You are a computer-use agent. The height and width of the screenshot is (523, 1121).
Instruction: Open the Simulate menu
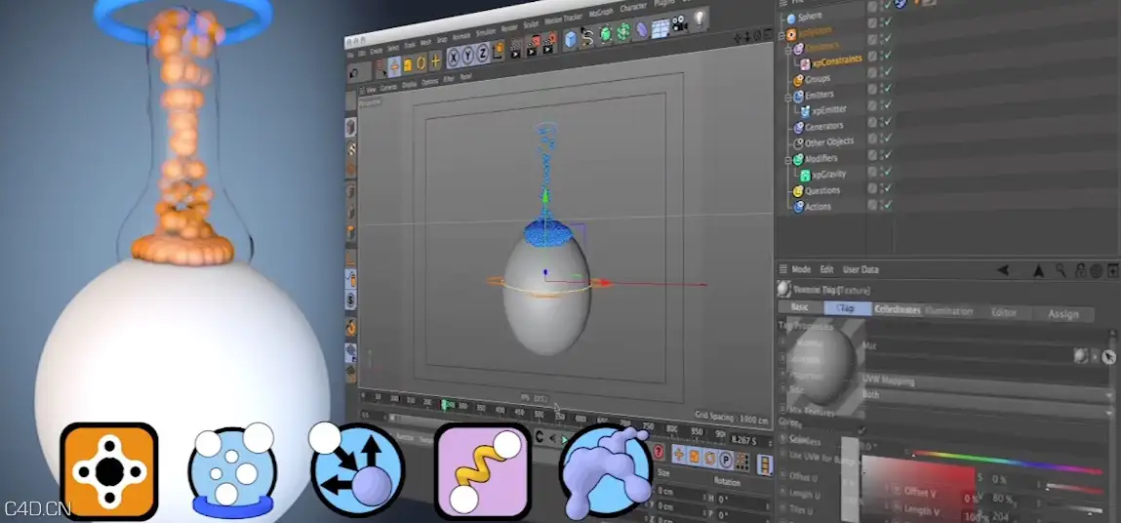coord(486,32)
